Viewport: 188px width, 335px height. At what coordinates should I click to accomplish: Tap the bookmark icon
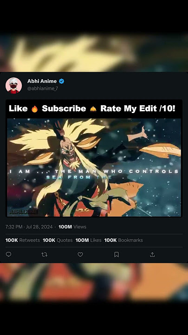[117, 255]
